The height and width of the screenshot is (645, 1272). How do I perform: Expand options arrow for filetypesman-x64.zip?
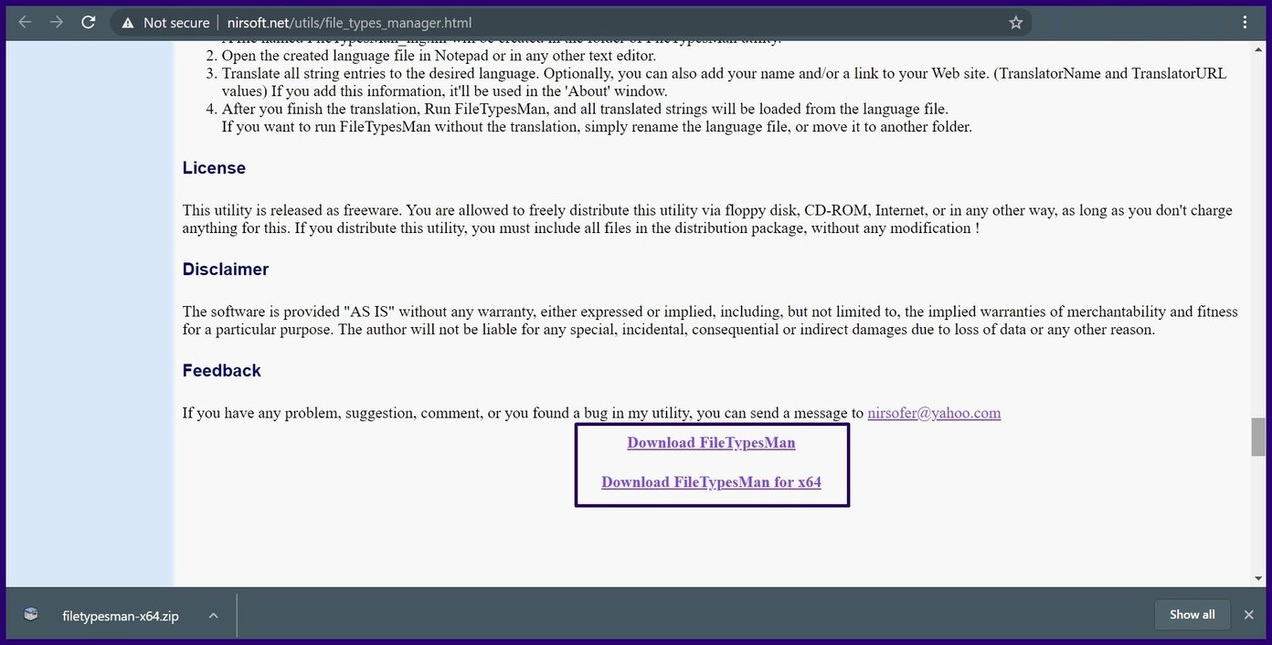[213, 616]
